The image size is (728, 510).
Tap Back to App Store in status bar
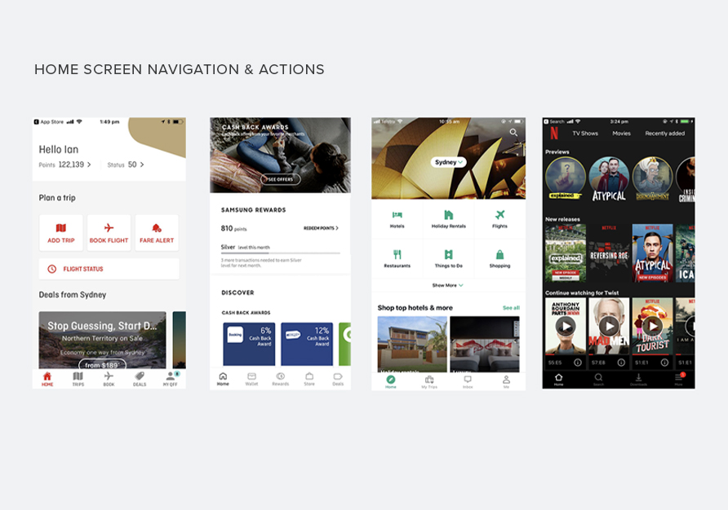coord(49,122)
